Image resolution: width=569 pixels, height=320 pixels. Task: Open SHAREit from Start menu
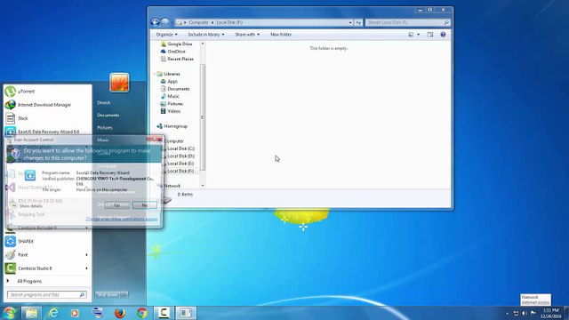pyautogui.click(x=47, y=241)
